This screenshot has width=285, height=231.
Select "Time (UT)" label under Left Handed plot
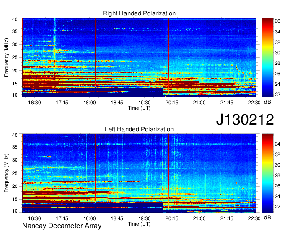pos(139,224)
